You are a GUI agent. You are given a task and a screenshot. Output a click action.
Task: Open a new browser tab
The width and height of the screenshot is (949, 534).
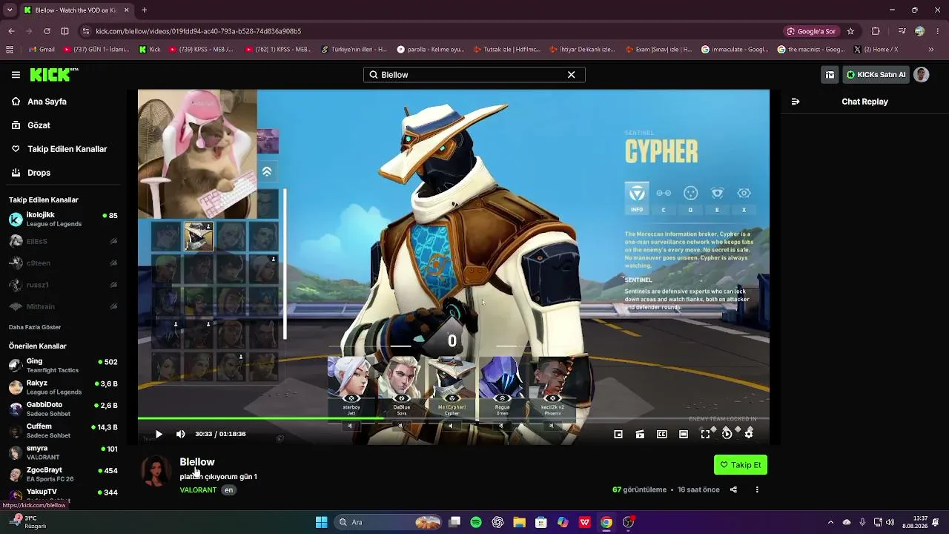point(144,10)
